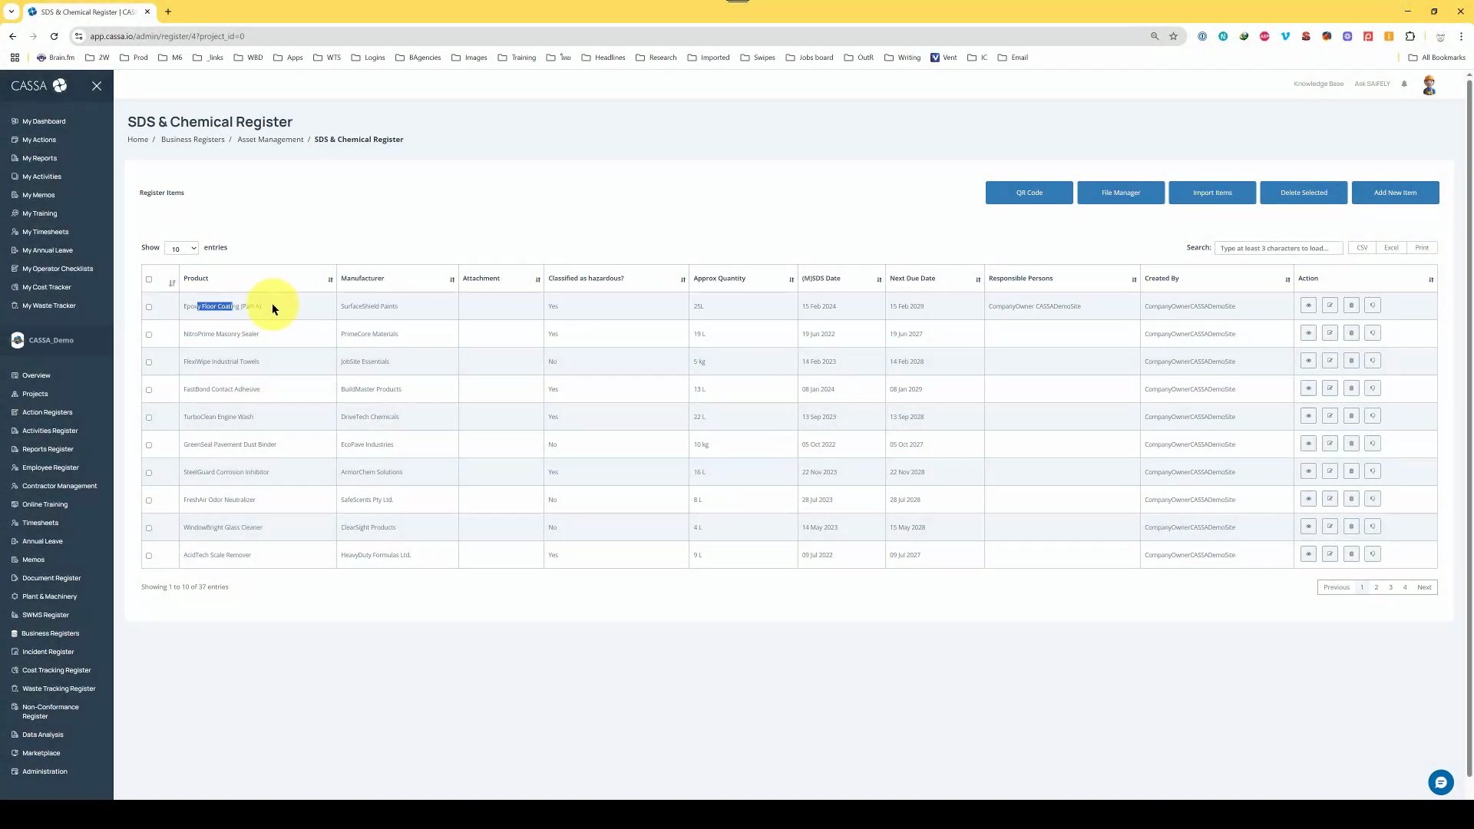Open My Dashboard sidebar item

(x=44, y=121)
